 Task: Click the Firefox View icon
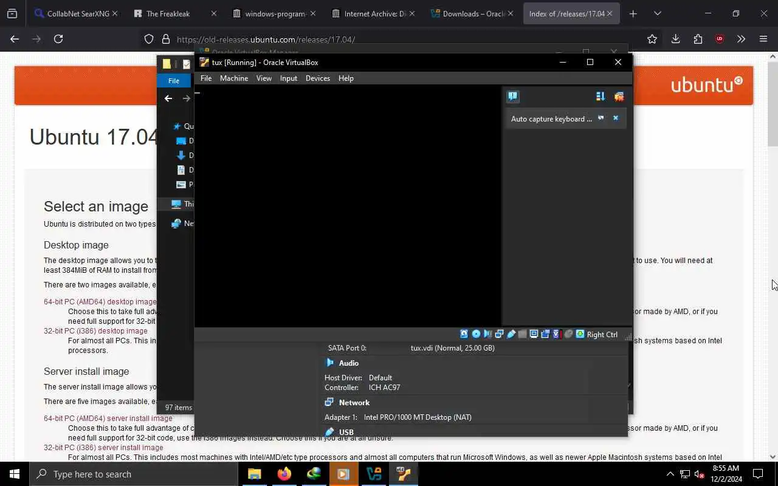click(x=12, y=13)
